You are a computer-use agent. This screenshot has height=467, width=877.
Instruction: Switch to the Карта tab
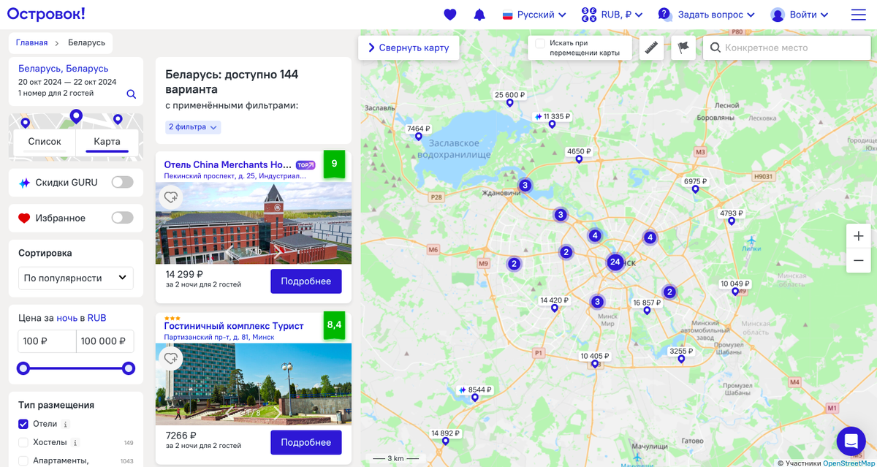coord(107,142)
